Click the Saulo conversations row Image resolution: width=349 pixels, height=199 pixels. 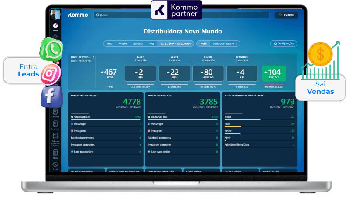260,117
